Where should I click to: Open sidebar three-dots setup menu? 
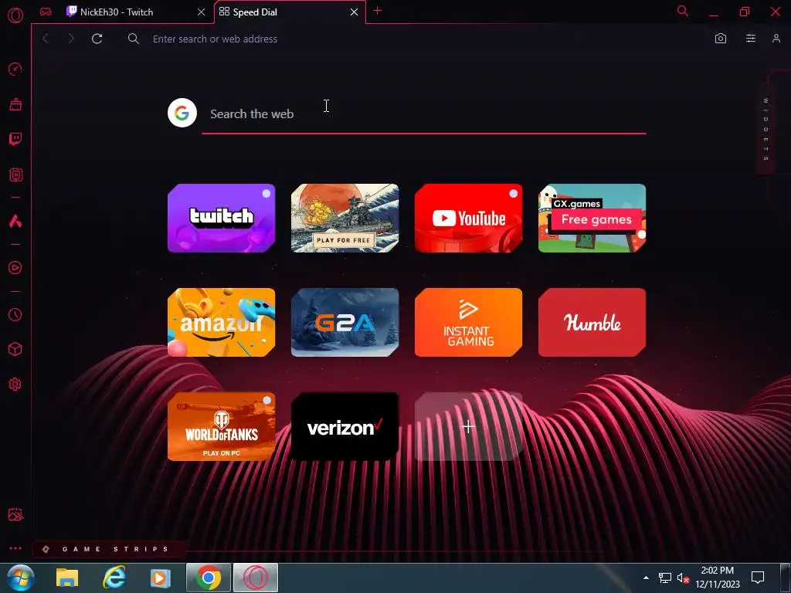pyautogui.click(x=15, y=548)
